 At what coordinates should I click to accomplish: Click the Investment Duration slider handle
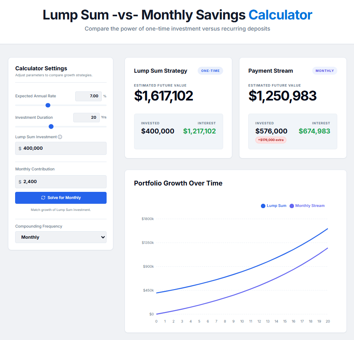[x=51, y=127]
